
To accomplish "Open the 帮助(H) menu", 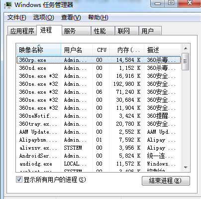I will tap(98, 17).
